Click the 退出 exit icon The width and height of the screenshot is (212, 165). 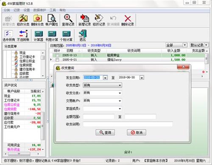[83, 35]
